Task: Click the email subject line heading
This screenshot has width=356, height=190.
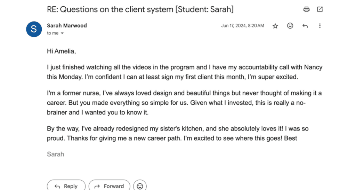Action: pos(140,9)
